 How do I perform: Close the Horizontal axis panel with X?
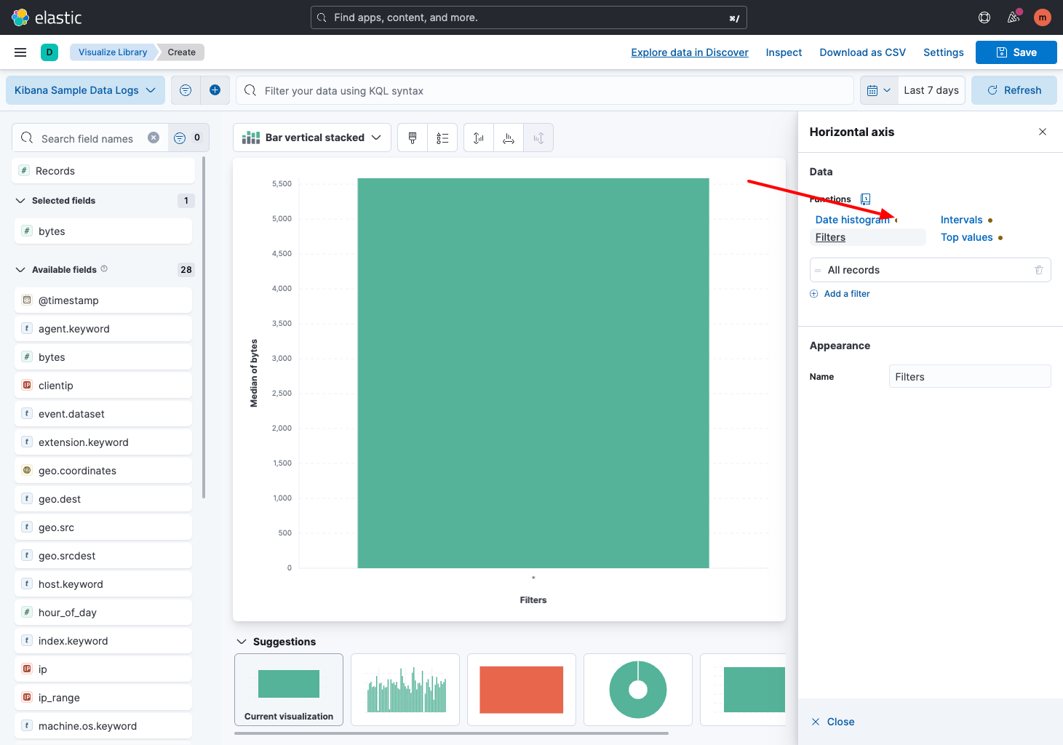pyautogui.click(x=1043, y=132)
